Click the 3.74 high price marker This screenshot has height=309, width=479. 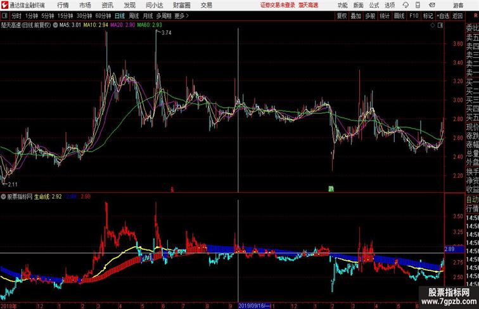[x=167, y=33]
